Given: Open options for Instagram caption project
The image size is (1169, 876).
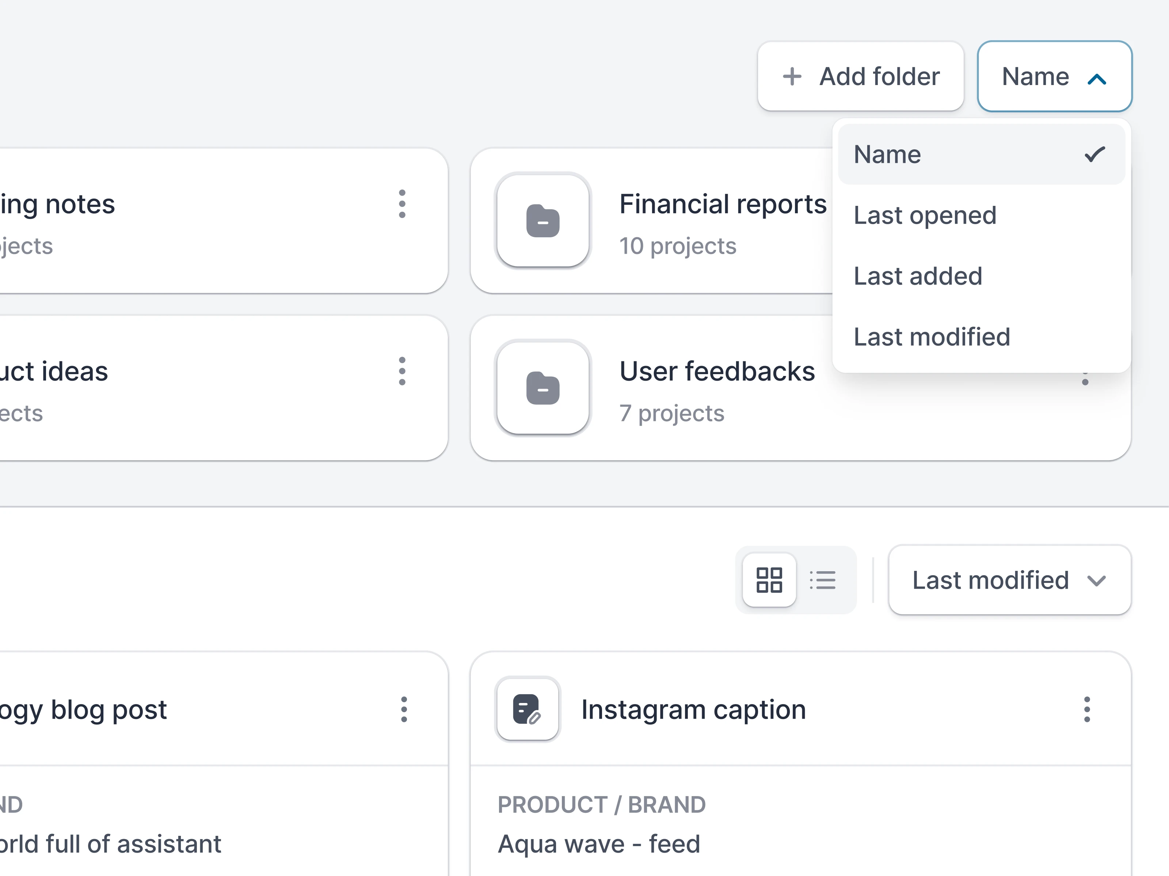Looking at the screenshot, I should pyautogui.click(x=1086, y=709).
